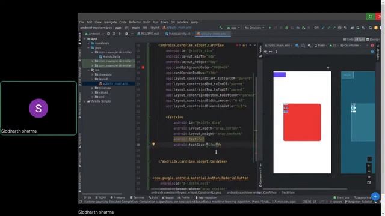
Task: Click the red error indicator in design toolbar
Action: (x=372, y=46)
